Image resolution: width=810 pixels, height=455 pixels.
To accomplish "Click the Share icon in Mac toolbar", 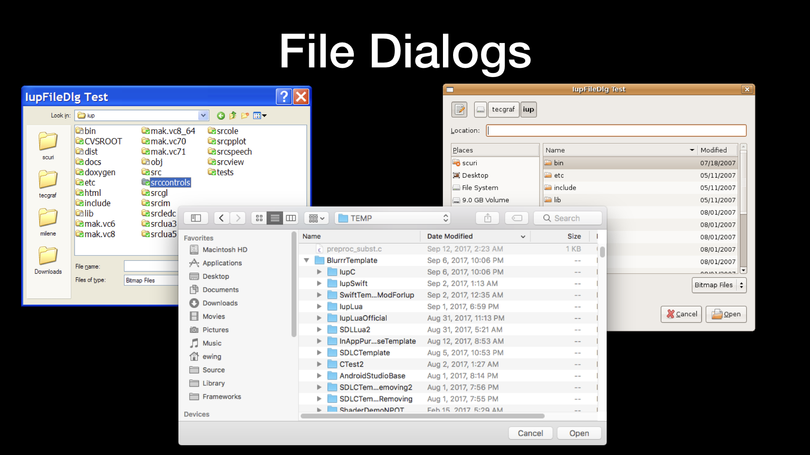I will point(487,218).
